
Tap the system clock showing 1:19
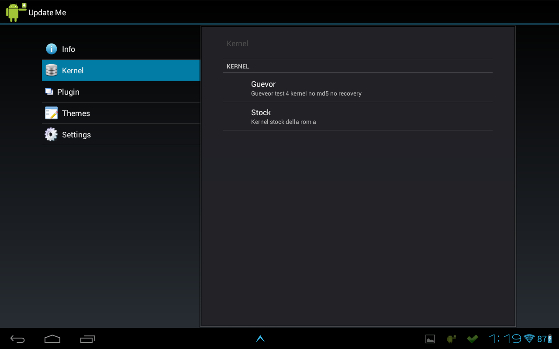point(505,339)
